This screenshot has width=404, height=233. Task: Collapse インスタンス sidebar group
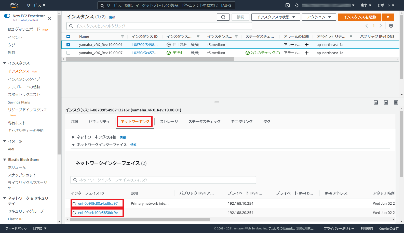[x=5, y=63]
